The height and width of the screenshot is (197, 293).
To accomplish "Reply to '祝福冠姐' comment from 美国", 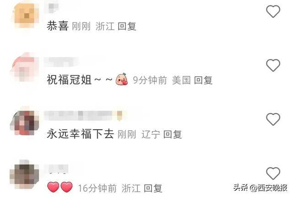I will tap(203, 80).
